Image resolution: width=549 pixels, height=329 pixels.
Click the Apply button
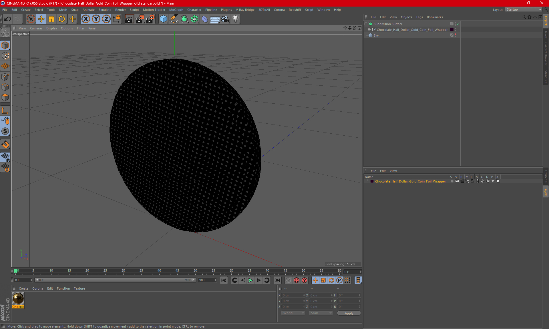pos(349,313)
